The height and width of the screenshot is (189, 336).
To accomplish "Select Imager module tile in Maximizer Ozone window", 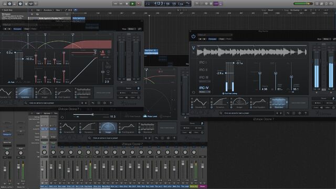I will tap(239, 103).
